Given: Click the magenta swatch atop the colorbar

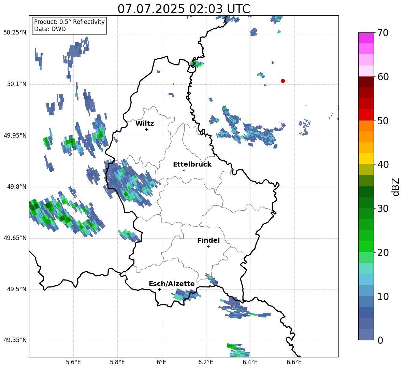Looking at the screenshot, I should click(x=366, y=38).
